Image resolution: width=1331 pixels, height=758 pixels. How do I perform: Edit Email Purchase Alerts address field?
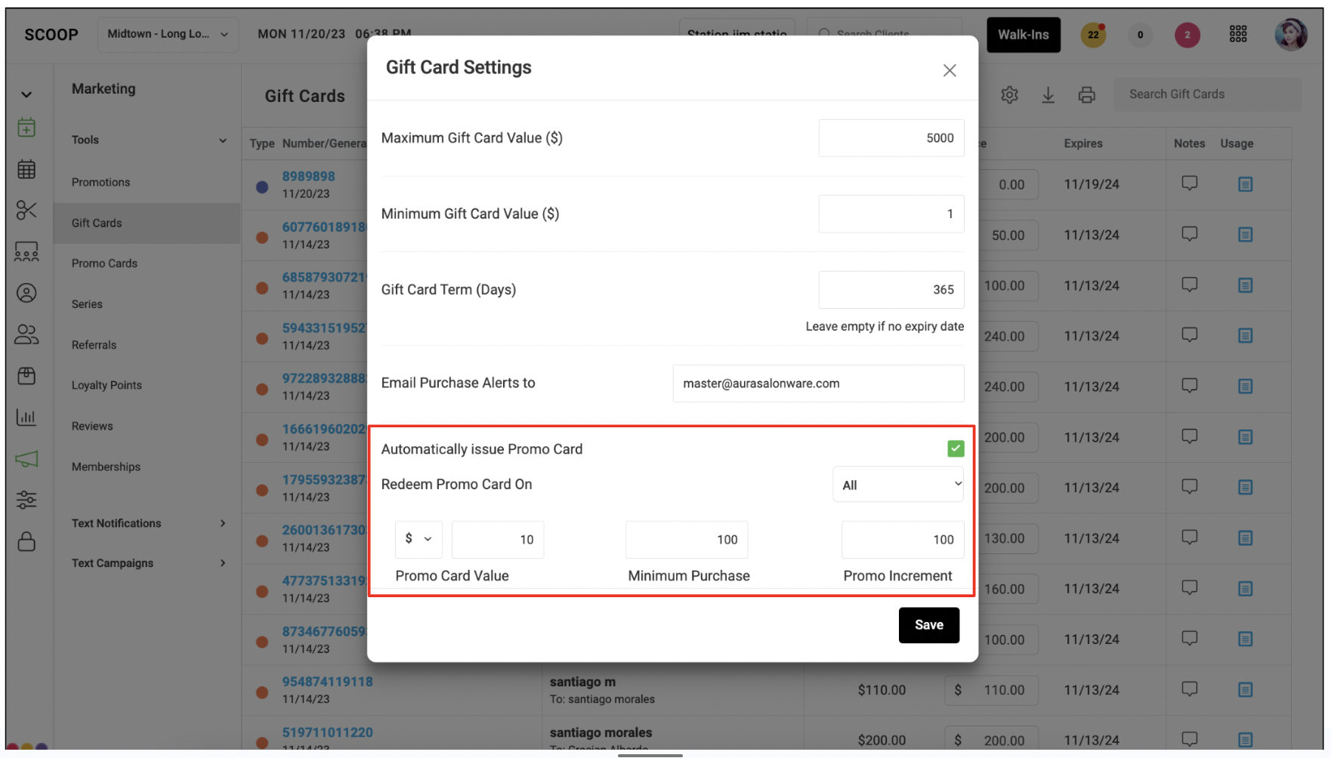pos(818,384)
